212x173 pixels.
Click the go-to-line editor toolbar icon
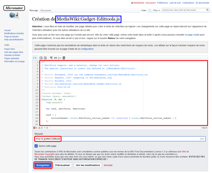(x=60, y=58)
